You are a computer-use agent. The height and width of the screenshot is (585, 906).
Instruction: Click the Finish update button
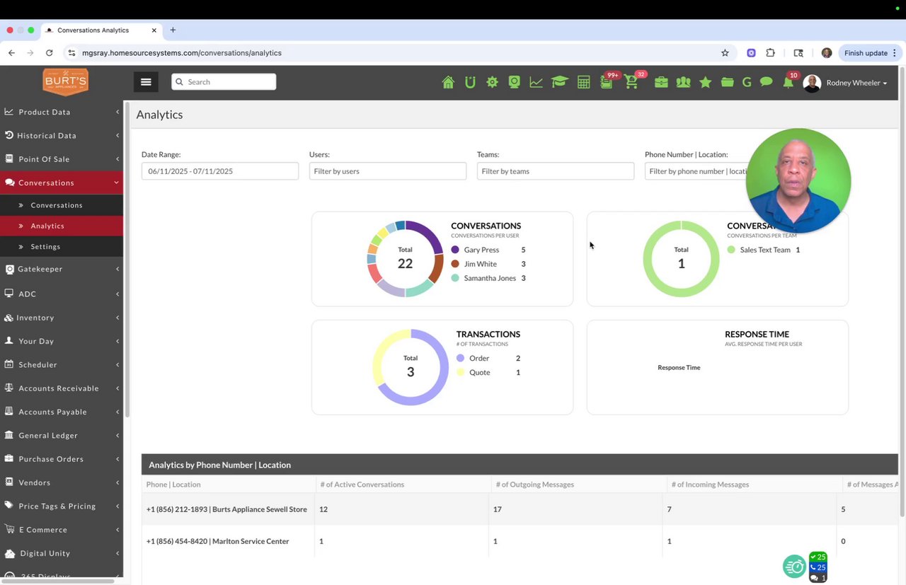(869, 53)
